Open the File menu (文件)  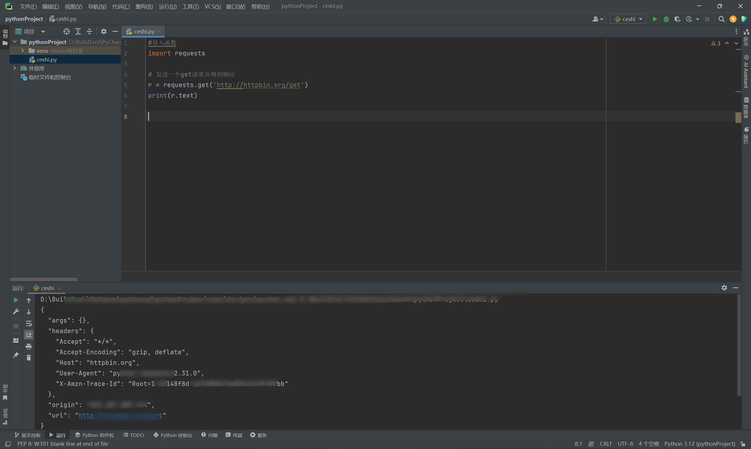pos(28,6)
